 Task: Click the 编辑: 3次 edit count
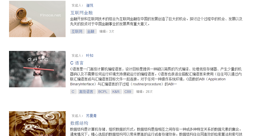[107, 31]
